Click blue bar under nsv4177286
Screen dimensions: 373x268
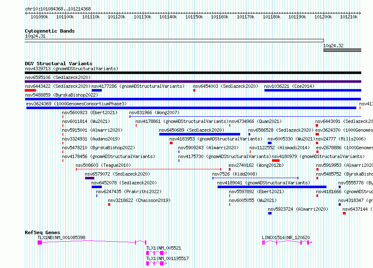(96, 90)
